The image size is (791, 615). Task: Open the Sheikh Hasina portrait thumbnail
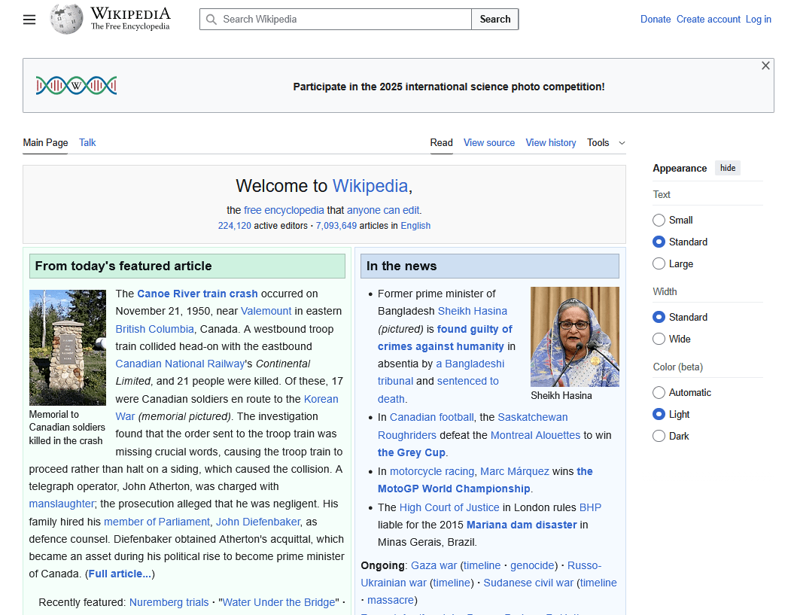[x=574, y=336]
